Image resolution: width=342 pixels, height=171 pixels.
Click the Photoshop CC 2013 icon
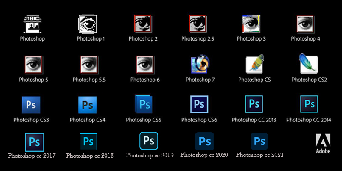[x=254, y=104]
